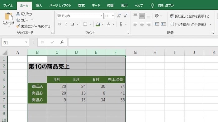This screenshot has width=218, height=122.
Task: Click the Insert Function fx icon
Action: point(62,42)
